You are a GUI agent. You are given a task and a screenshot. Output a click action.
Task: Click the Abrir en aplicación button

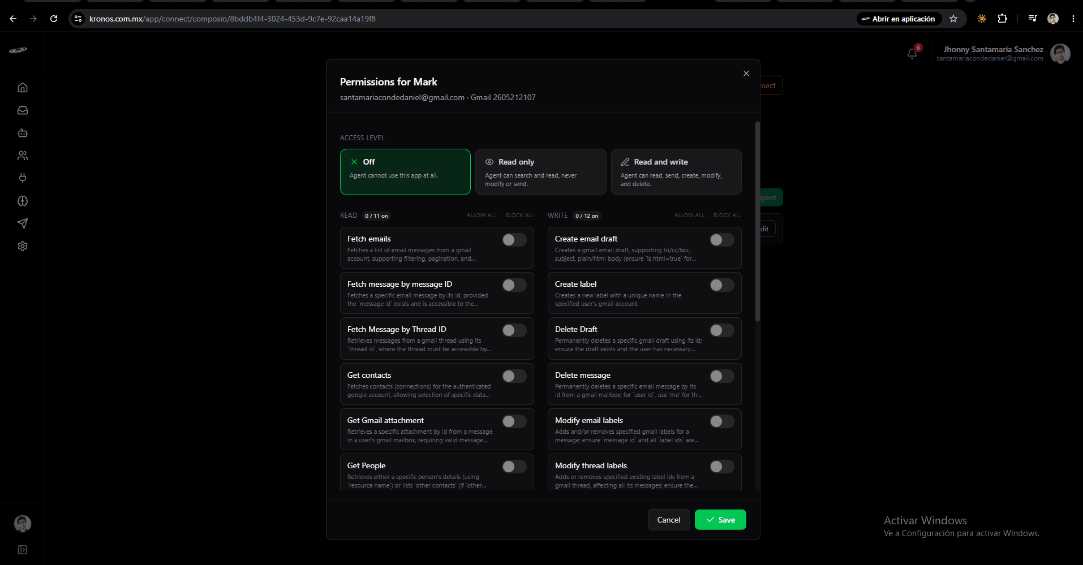click(898, 19)
